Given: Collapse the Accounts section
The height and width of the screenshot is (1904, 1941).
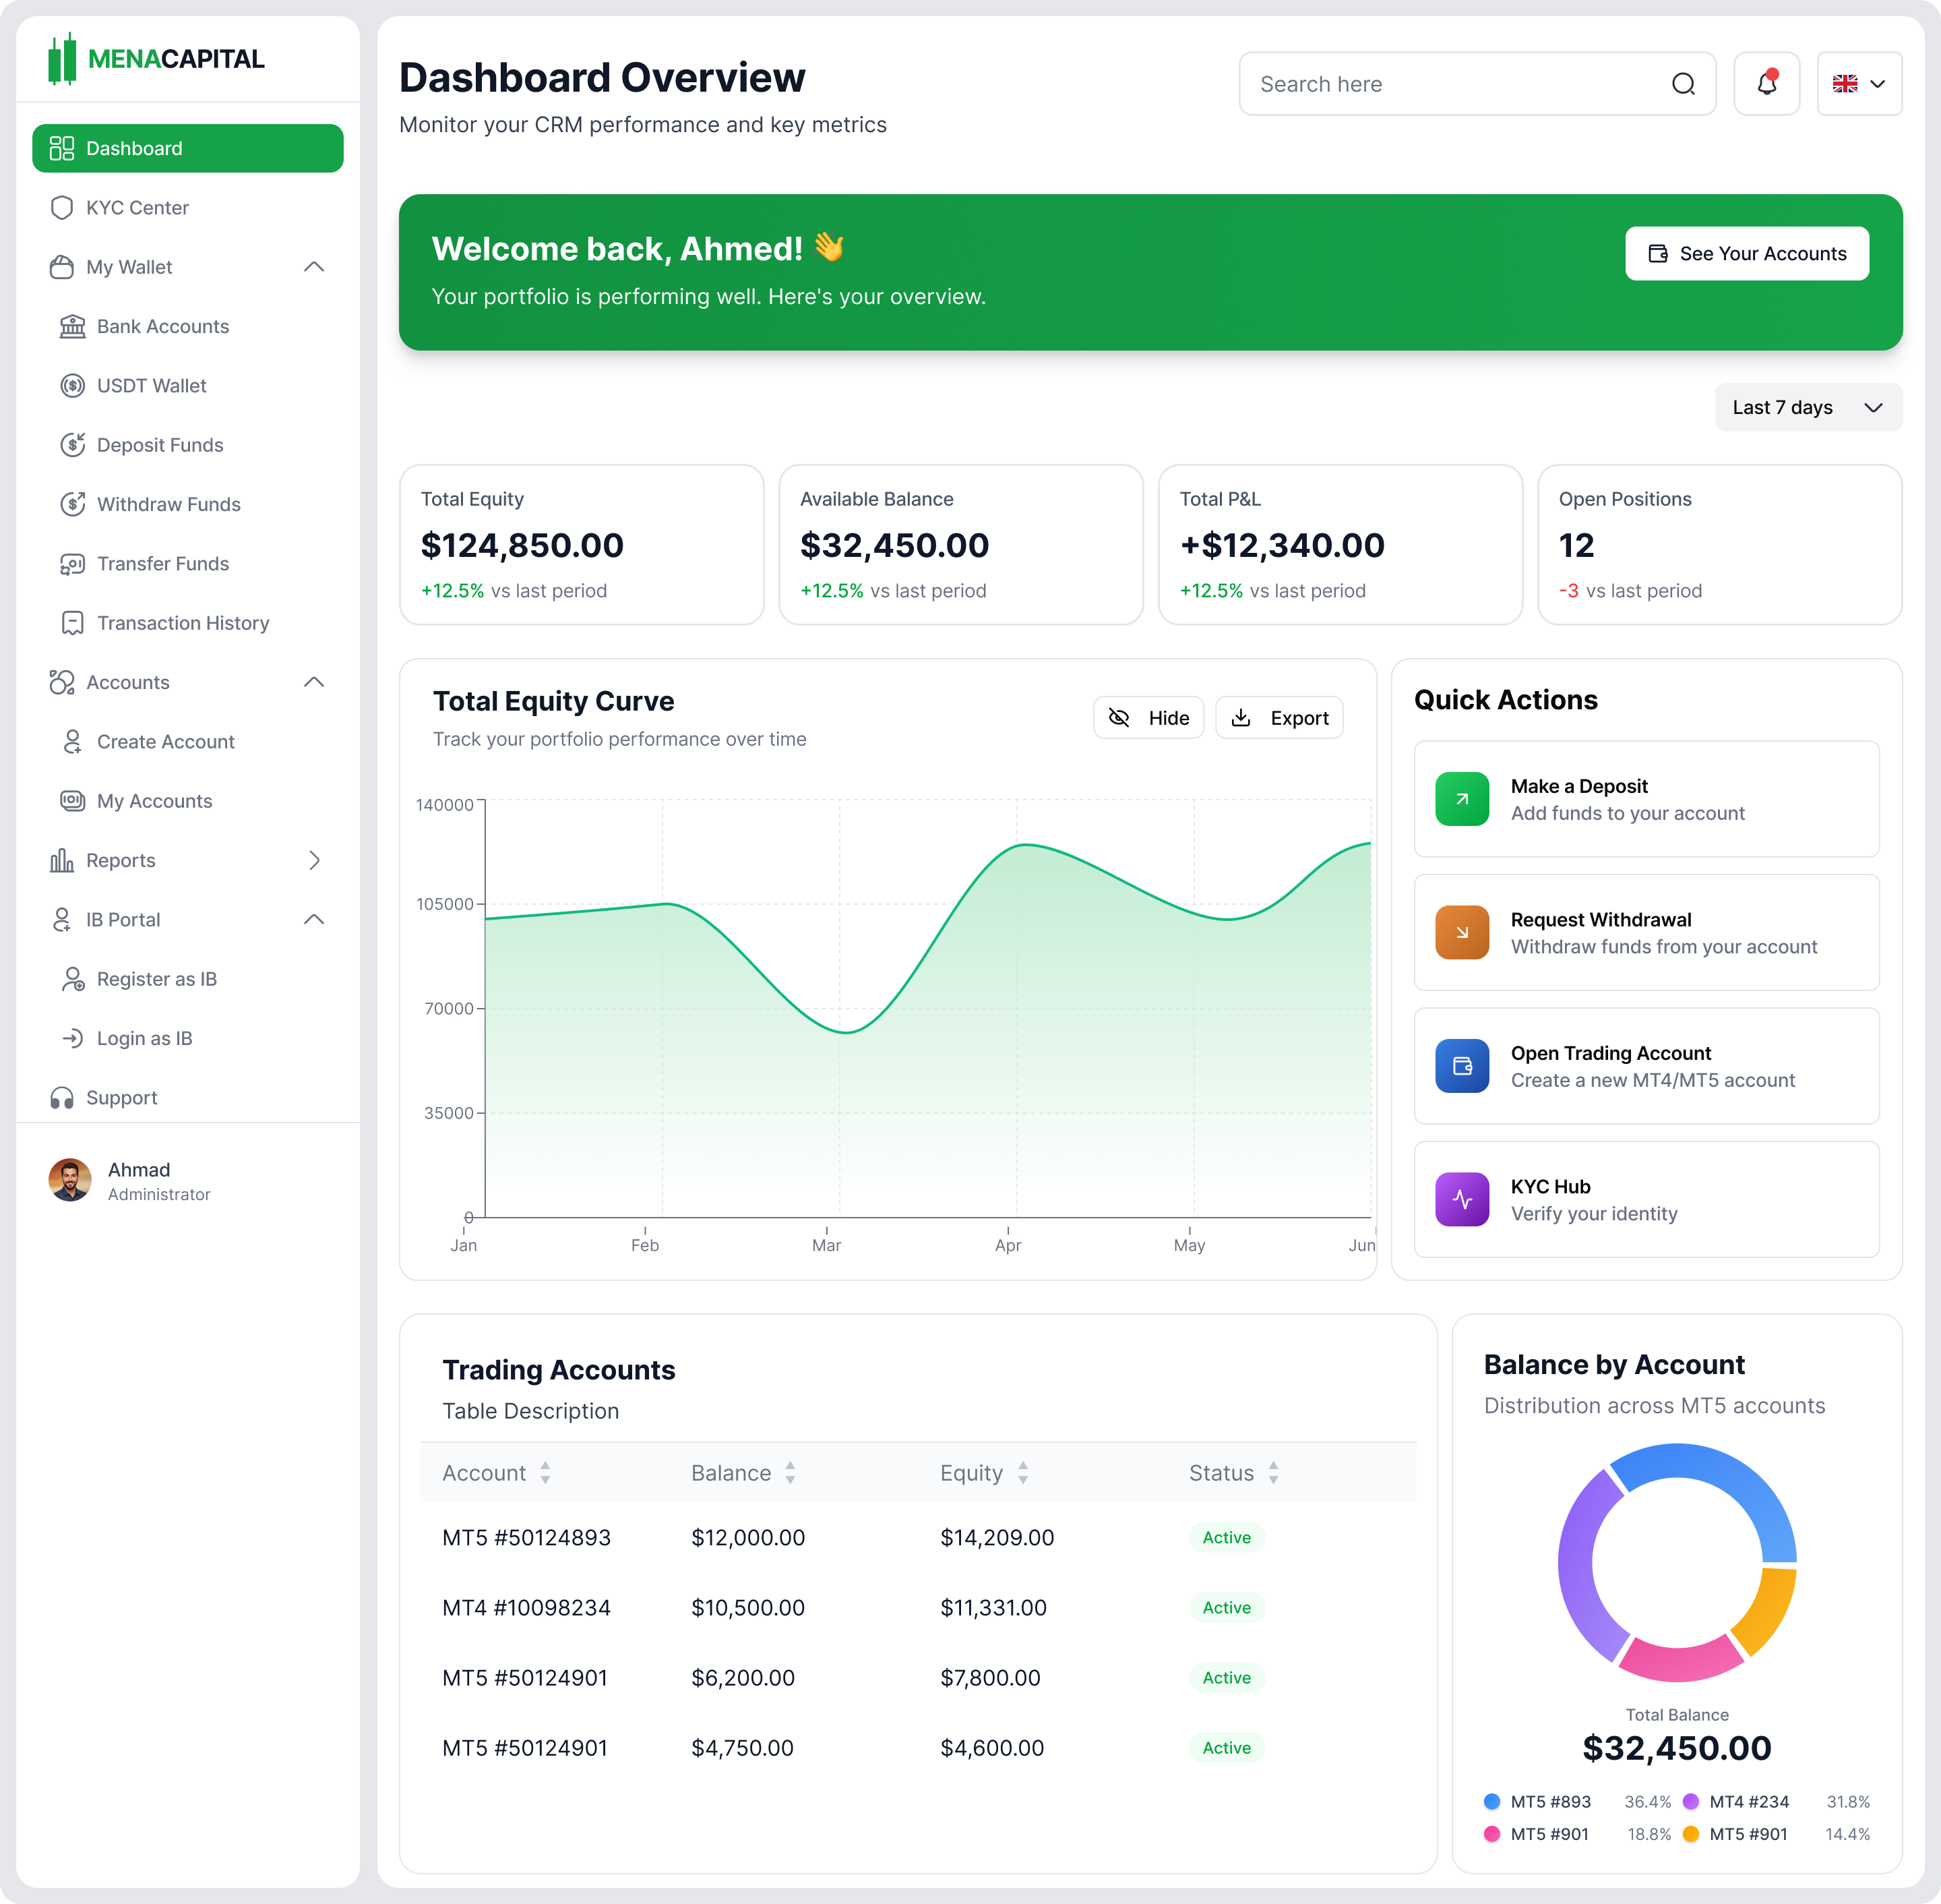Looking at the screenshot, I should pos(314,682).
